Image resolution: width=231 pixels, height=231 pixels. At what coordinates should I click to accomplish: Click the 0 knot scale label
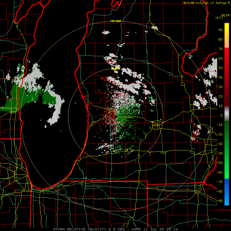222,115
